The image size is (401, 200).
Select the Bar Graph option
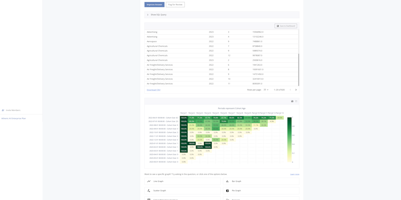(x=261, y=181)
